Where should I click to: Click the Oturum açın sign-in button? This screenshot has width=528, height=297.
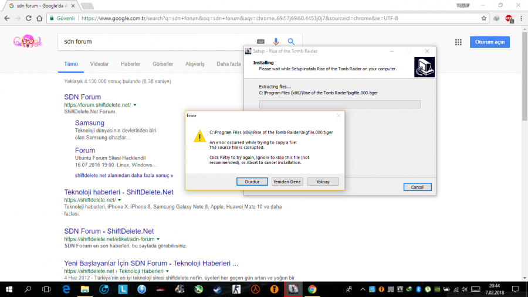tap(490, 42)
